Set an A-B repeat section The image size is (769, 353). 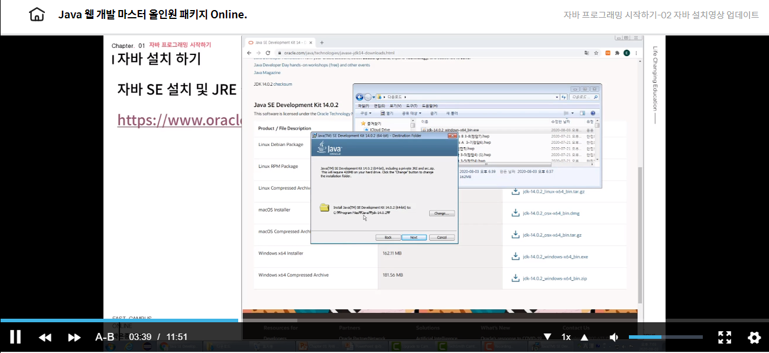tap(105, 337)
